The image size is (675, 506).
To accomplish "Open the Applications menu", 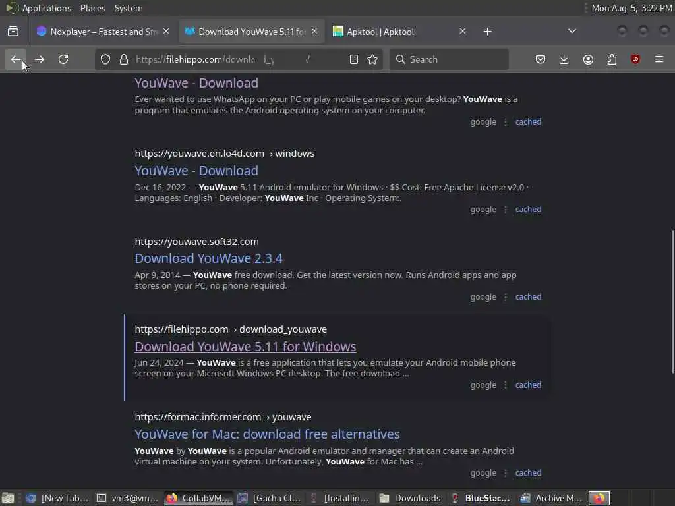I will coord(47,8).
